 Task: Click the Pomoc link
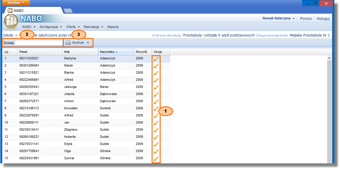(x=306, y=18)
